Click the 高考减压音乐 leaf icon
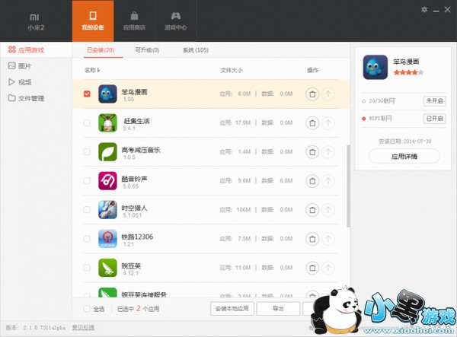 pyautogui.click(x=107, y=151)
